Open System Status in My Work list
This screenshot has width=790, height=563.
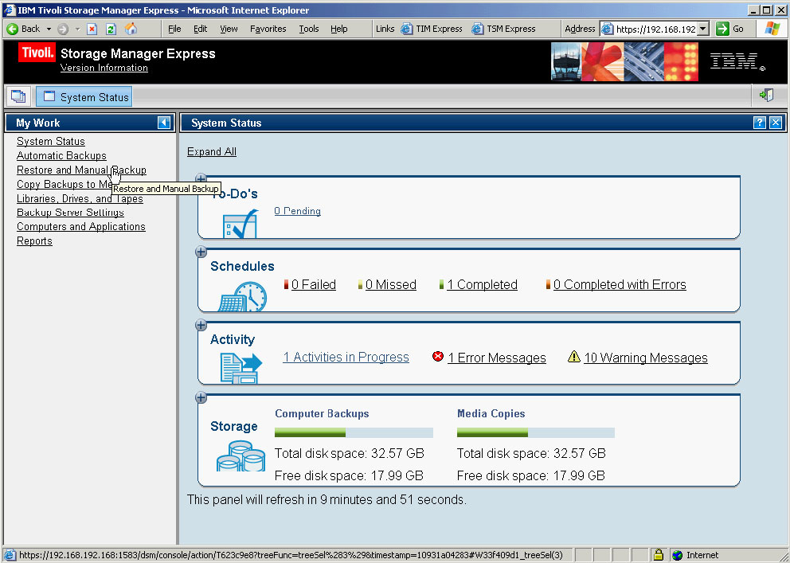pyautogui.click(x=51, y=142)
